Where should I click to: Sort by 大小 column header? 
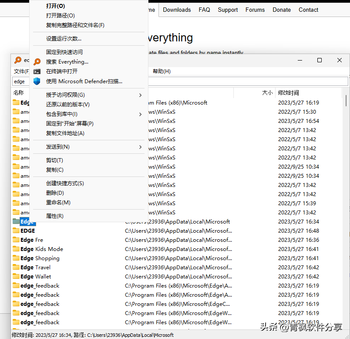[x=254, y=93]
